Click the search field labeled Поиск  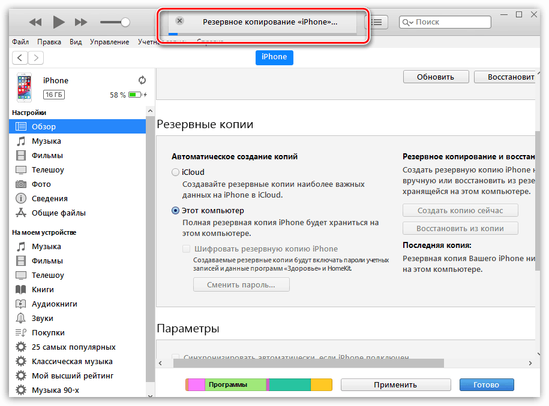(445, 22)
